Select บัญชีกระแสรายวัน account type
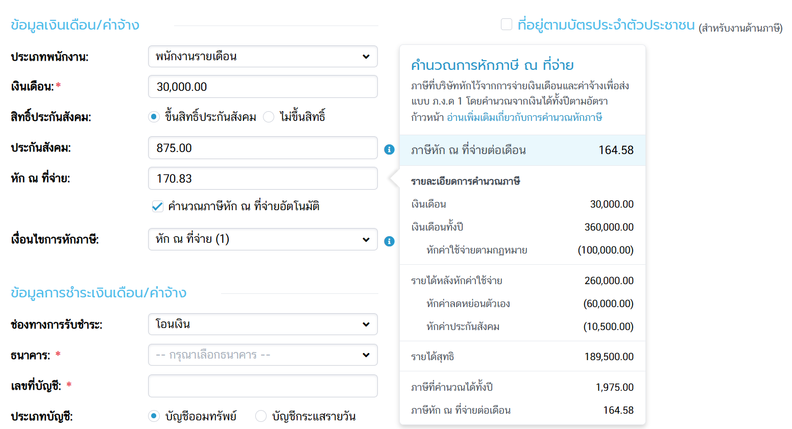The width and height of the screenshot is (792, 429). click(x=261, y=416)
